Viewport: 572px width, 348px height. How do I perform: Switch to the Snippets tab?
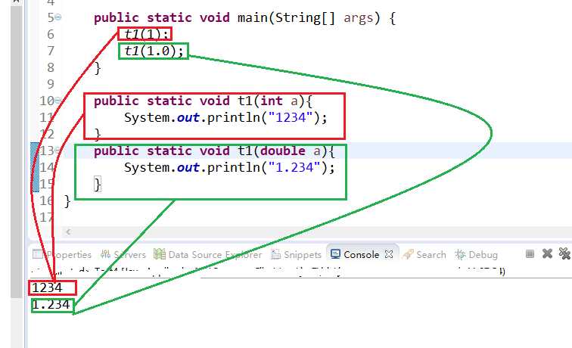[297, 254]
